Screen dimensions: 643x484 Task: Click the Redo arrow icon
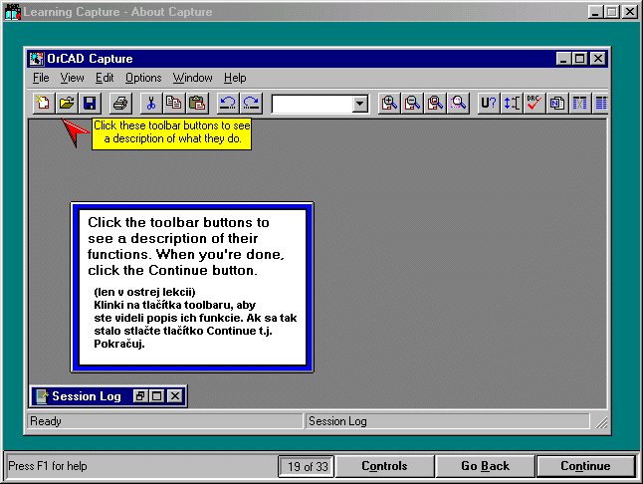click(251, 103)
